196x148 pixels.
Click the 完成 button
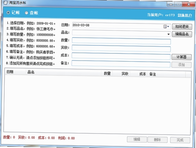(x=180, y=140)
